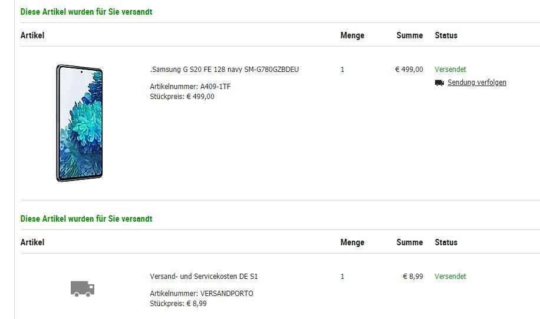540x319 pixels.
Task: Follow the Sendung verfolgen tracking link
Action: pos(477,83)
